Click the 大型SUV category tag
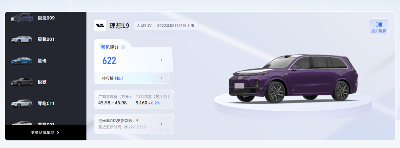 (x=144, y=26)
